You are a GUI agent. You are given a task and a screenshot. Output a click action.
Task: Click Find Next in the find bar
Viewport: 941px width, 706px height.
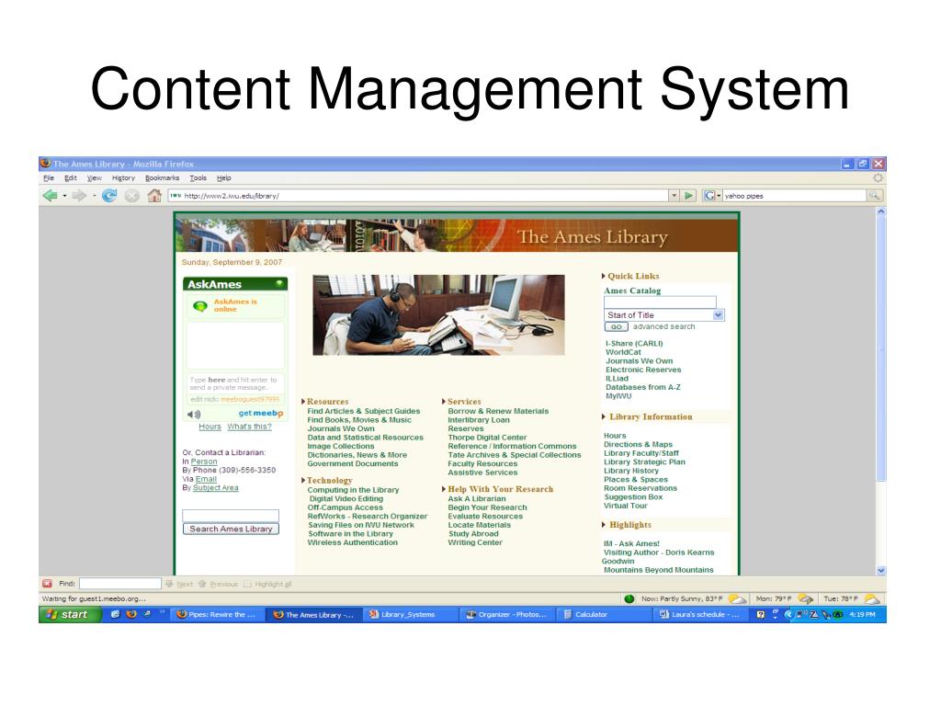(179, 584)
